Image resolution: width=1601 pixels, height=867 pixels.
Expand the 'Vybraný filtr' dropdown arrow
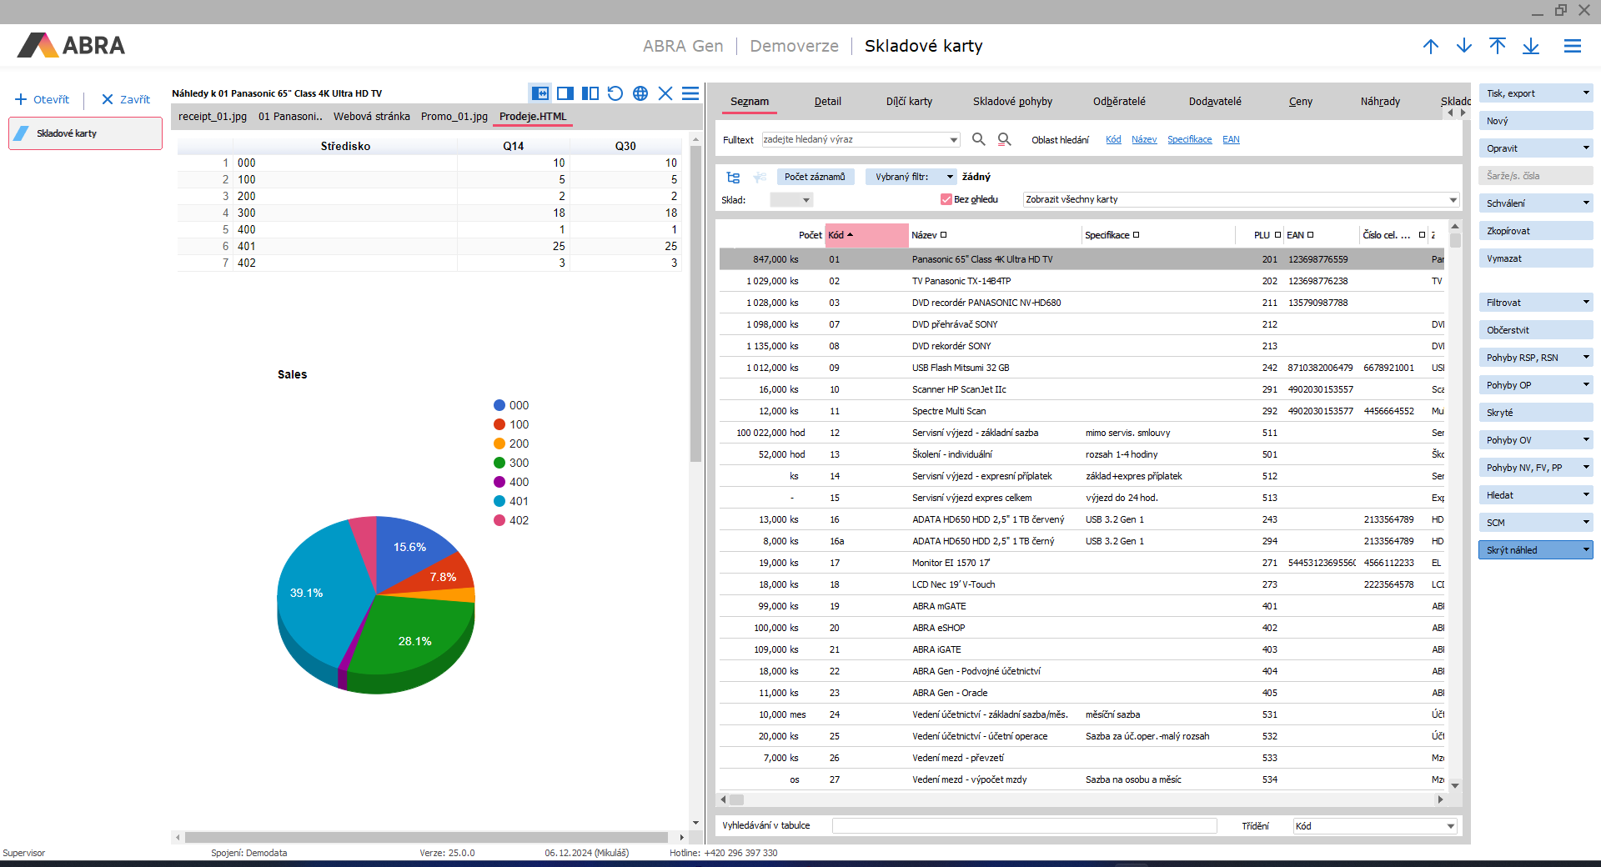click(x=950, y=177)
